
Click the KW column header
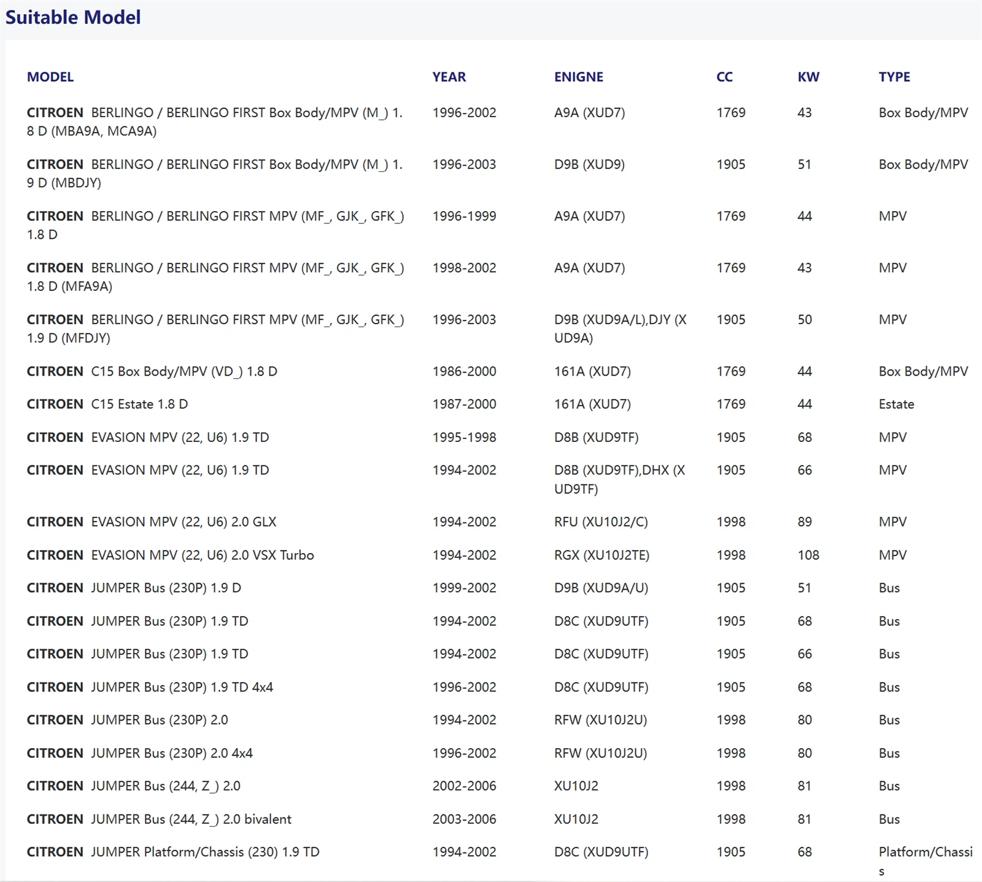click(x=808, y=77)
